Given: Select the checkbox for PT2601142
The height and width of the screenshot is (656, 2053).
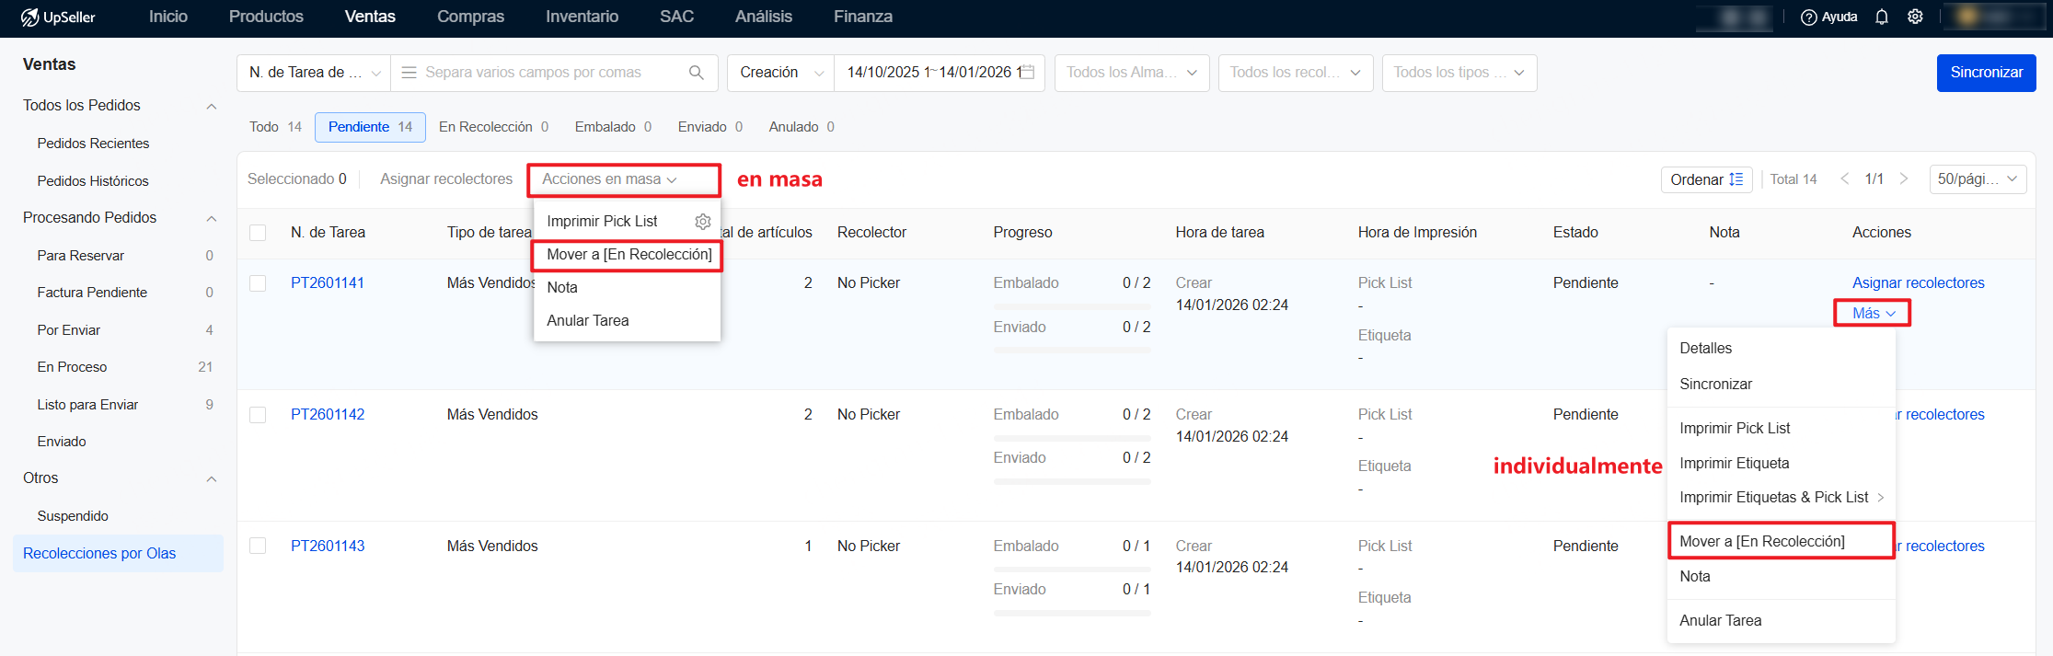Looking at the screenshot, I should coord(258,415).
